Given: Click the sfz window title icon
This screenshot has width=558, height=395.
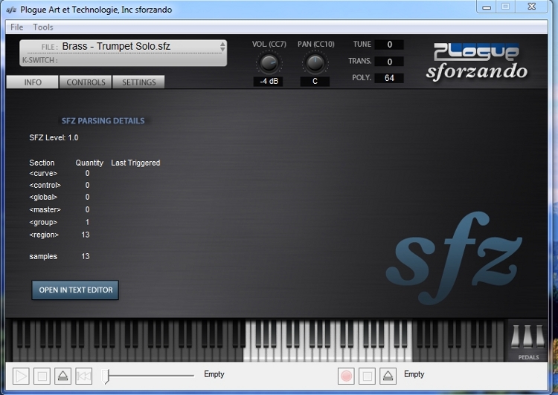Looking at the screenshot, I should [x=11, y=10].
